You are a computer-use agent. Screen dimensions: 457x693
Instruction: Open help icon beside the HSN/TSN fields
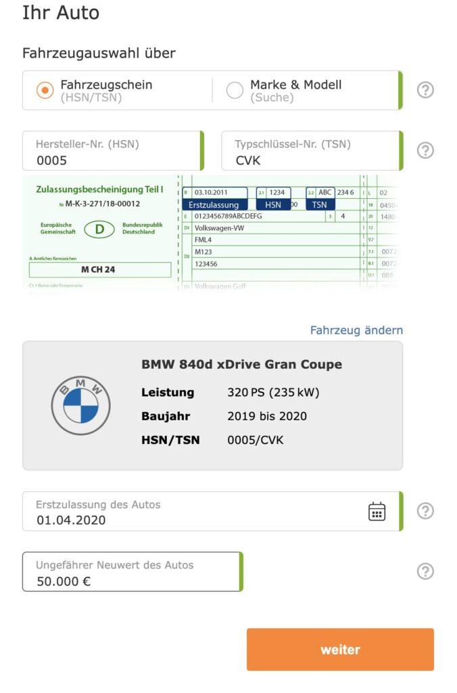(x=425, y=150)
